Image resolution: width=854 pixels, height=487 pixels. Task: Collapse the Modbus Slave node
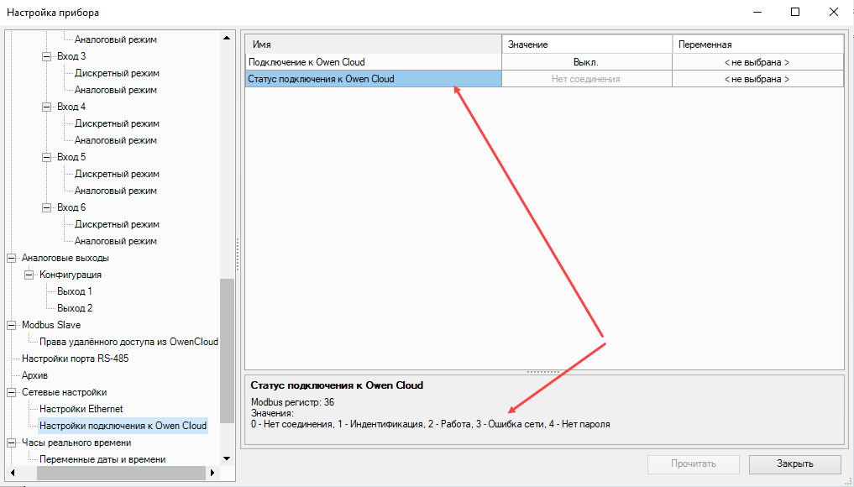pos(12,325)
